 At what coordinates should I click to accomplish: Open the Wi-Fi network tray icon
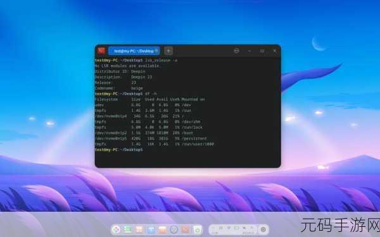(x=228, y=228)
